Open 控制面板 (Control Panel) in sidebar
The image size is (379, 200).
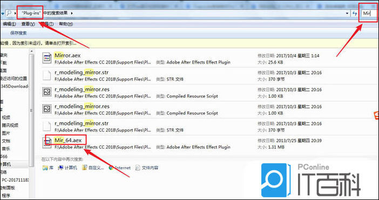[8, 188]
